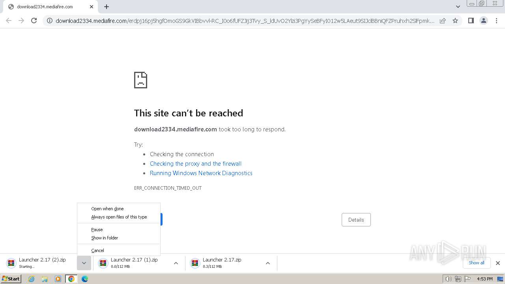Image resolution: width=505 pixels, height=284 pixels.
Task: Click the browser Forward arrow
Action: [21, 21]
